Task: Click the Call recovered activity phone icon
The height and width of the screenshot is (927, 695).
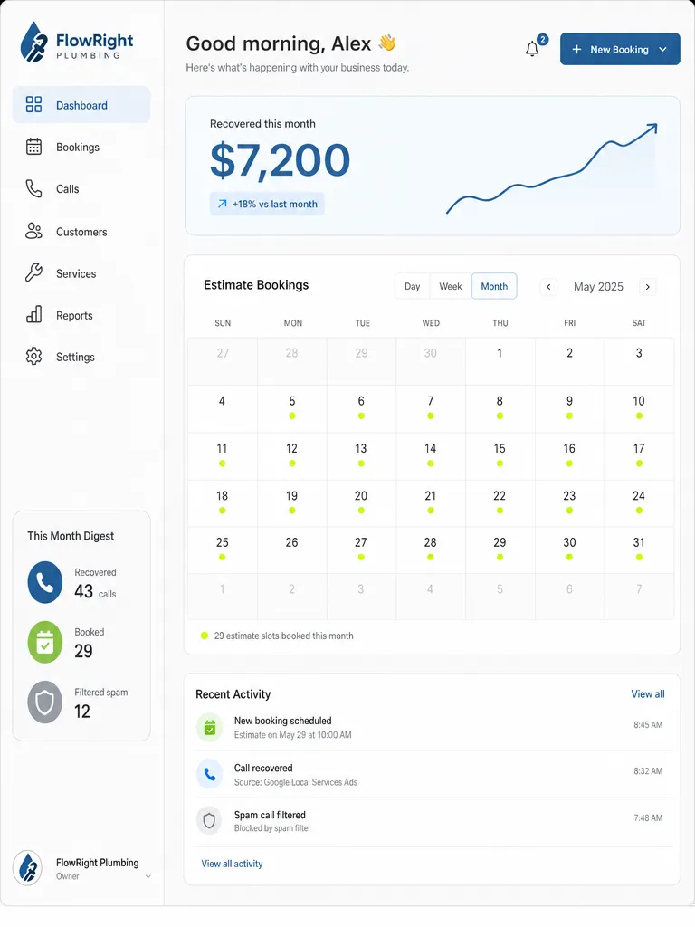Action: coord(209,774)
